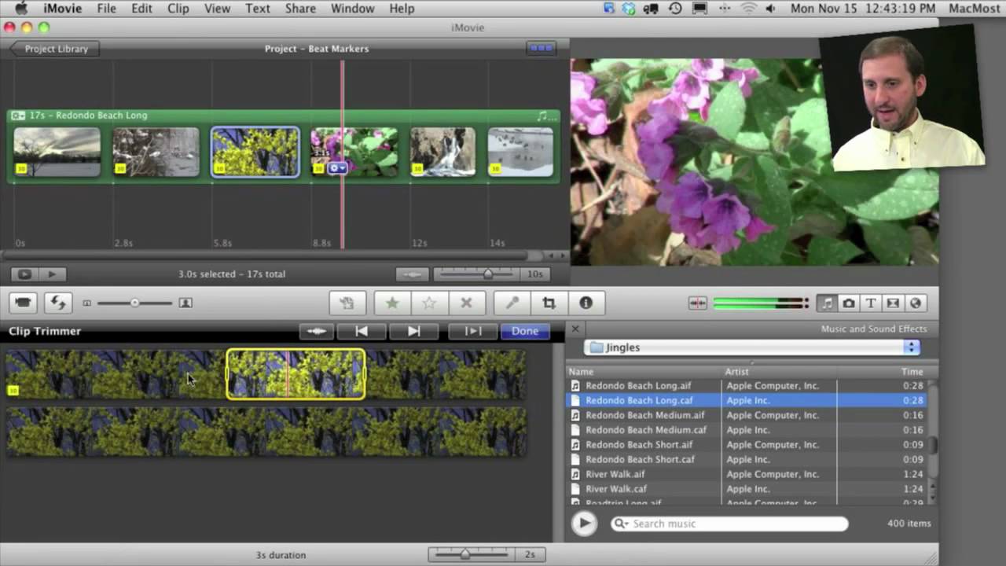The width and height of the screenshot is (1006, 566).
Task: Adjust the thumbnail size slider
Action: (x=134, y=303)
